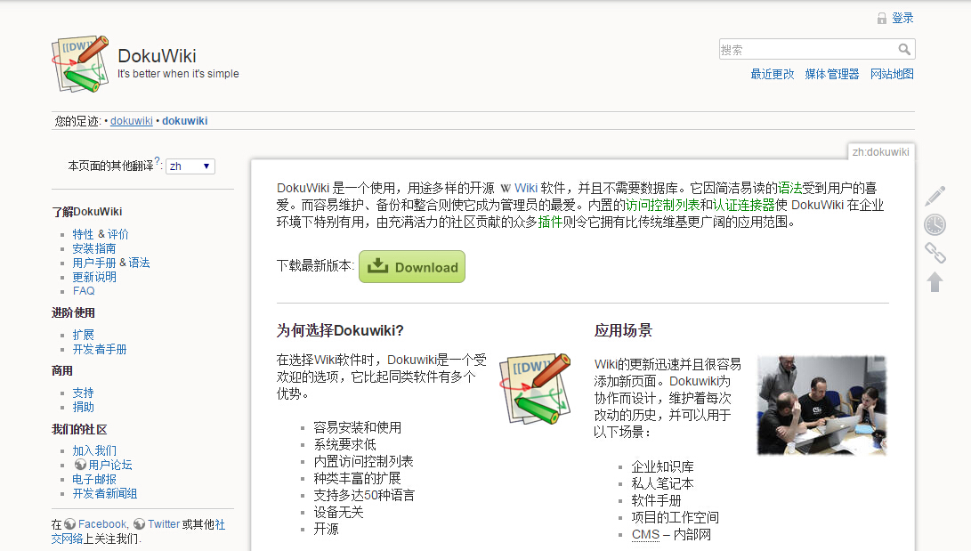Open the zh language translation dropdown
The image size is (971, 551).
tap(190, 166)
